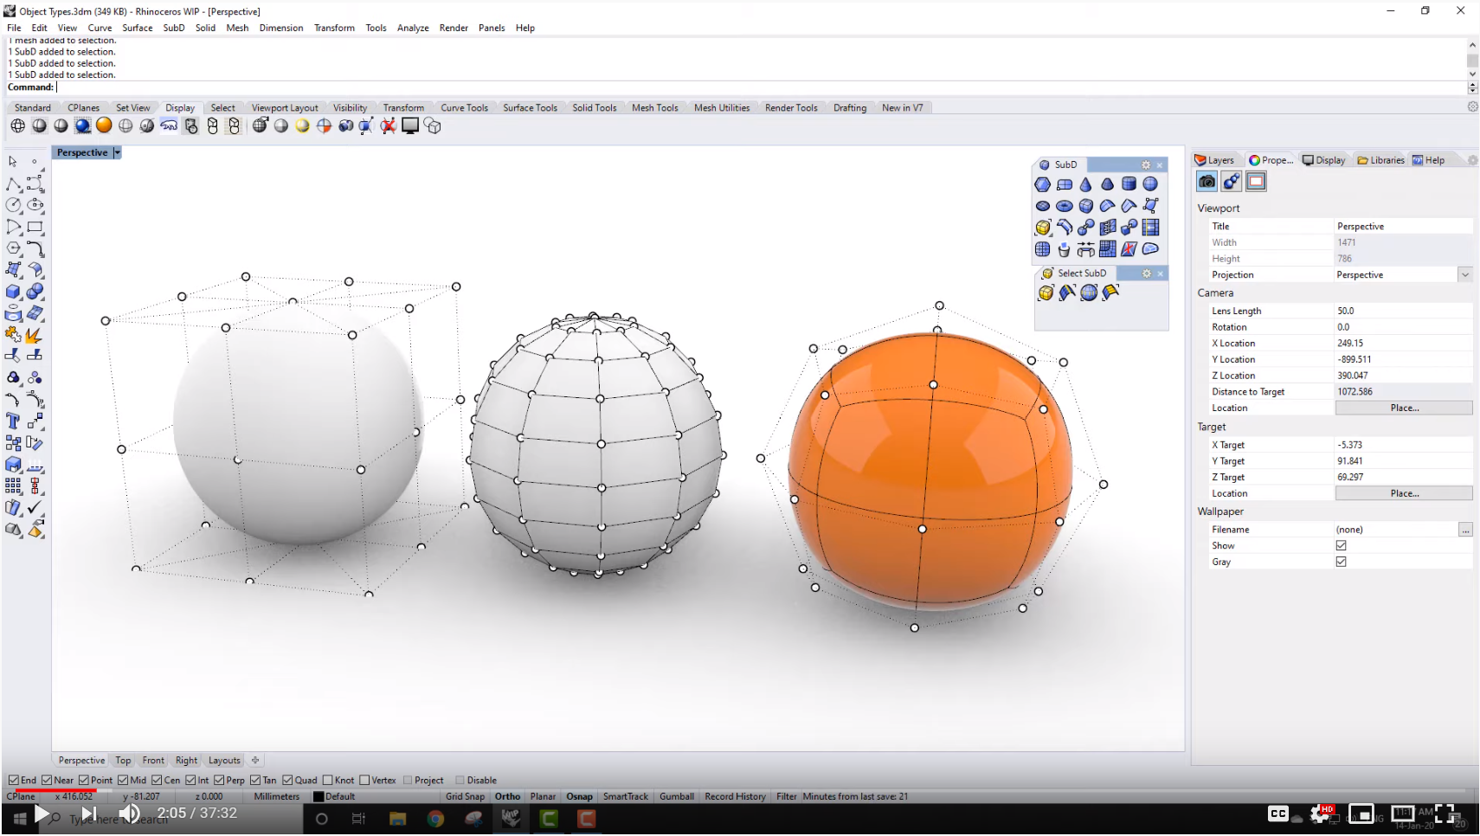This screenshot has width=1480, height=836.
Task: Enable the Knot osnap checkbox
Action: [328, 780]
